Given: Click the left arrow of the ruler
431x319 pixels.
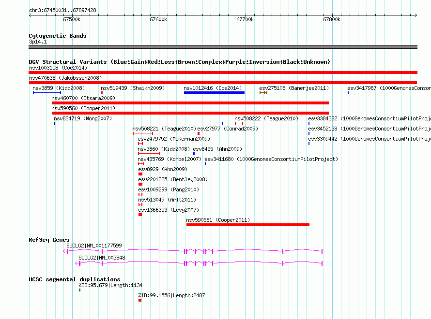Looking at the screenshot, I should [x=30, y=15].
